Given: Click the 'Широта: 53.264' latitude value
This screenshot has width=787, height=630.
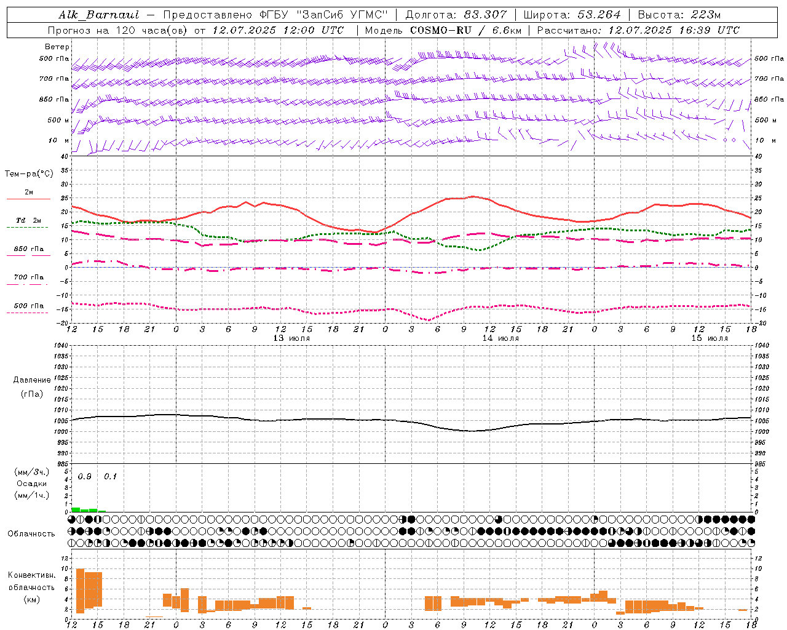Looking at the screenshot, I should [x=572, y=15].
